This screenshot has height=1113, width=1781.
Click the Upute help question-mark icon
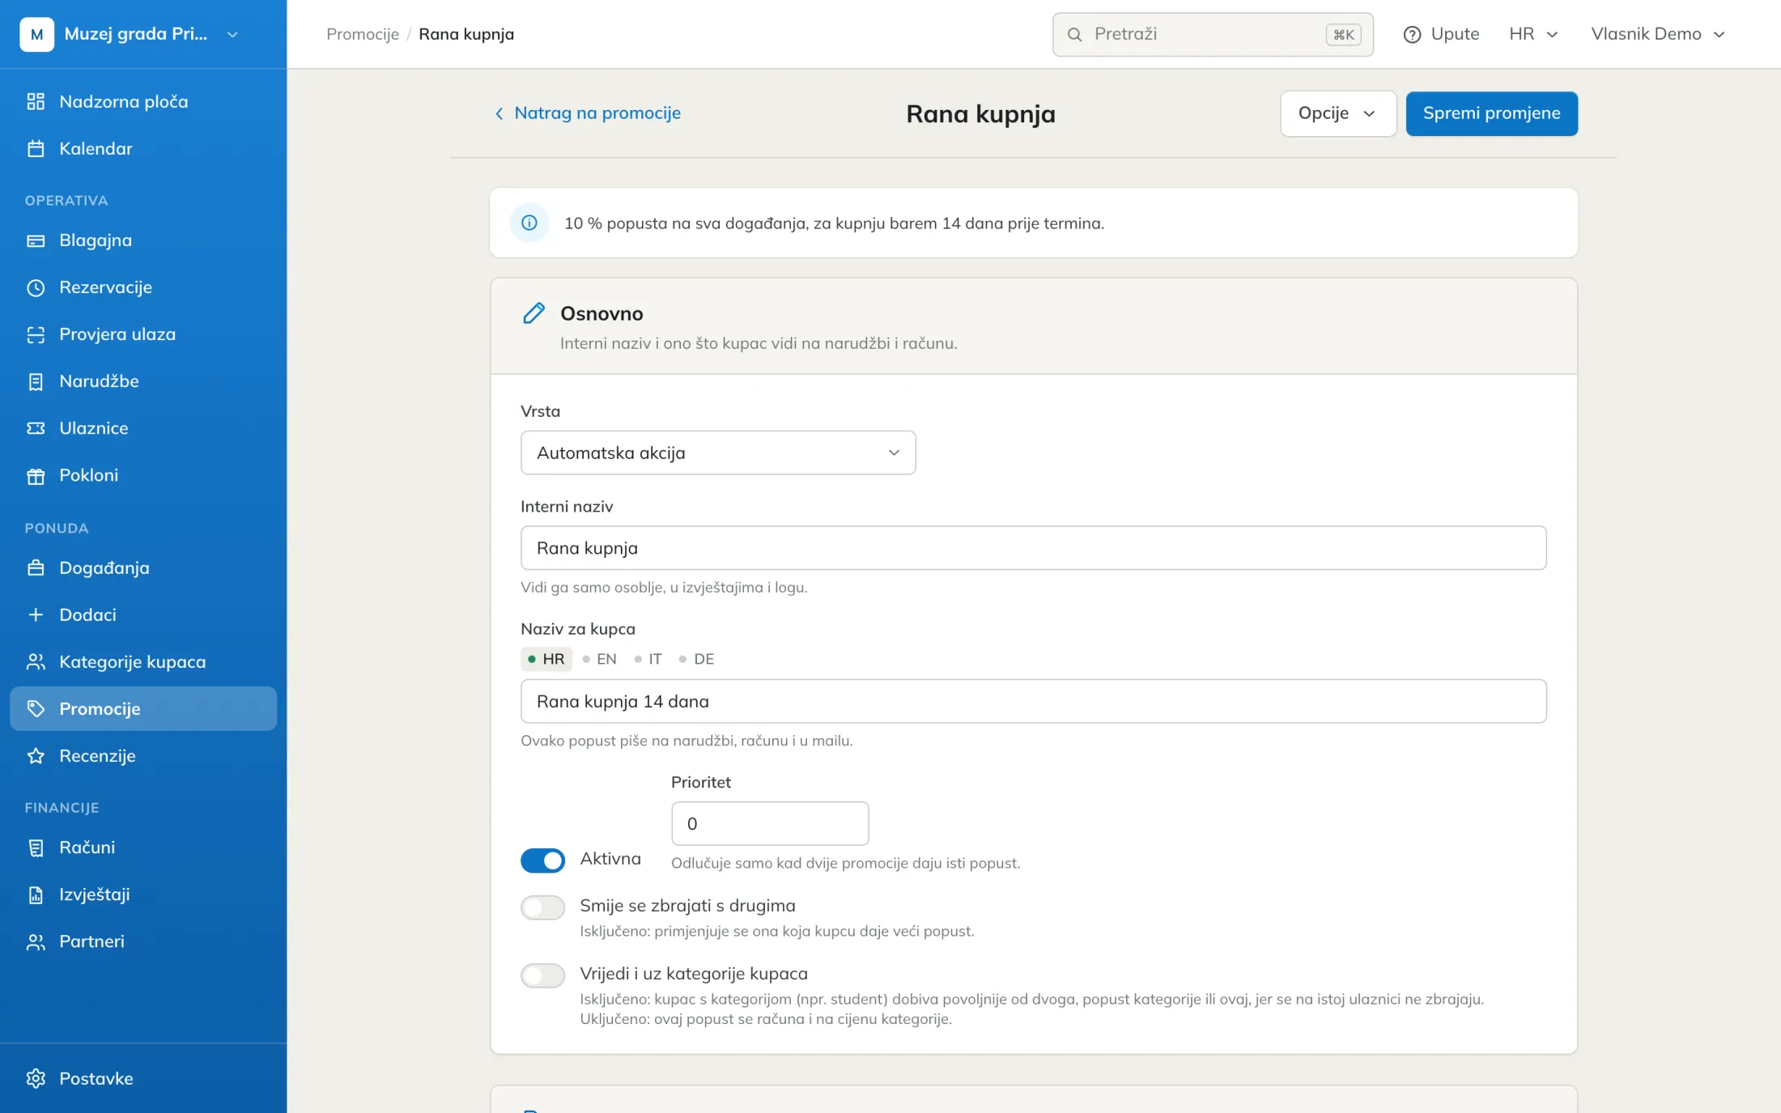click(x=1412, y=34)
